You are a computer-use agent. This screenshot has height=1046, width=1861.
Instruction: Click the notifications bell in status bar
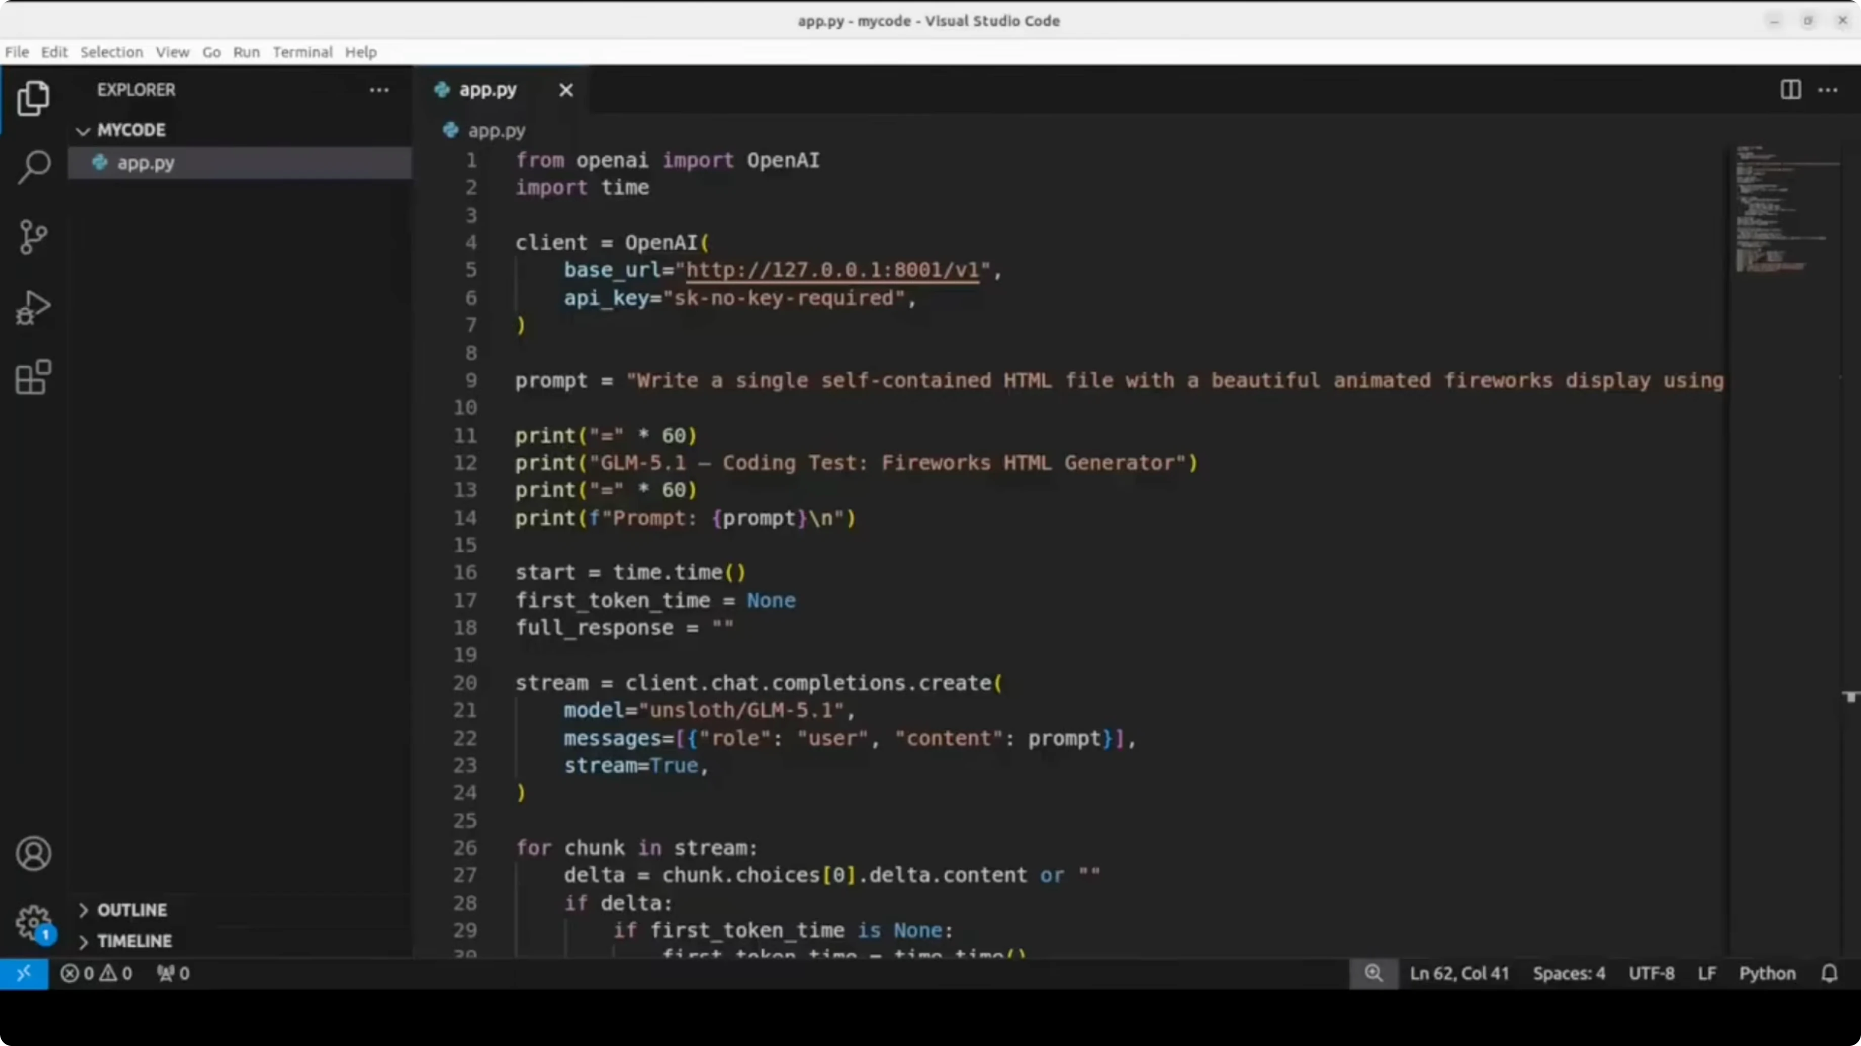tap(1829, 973)
